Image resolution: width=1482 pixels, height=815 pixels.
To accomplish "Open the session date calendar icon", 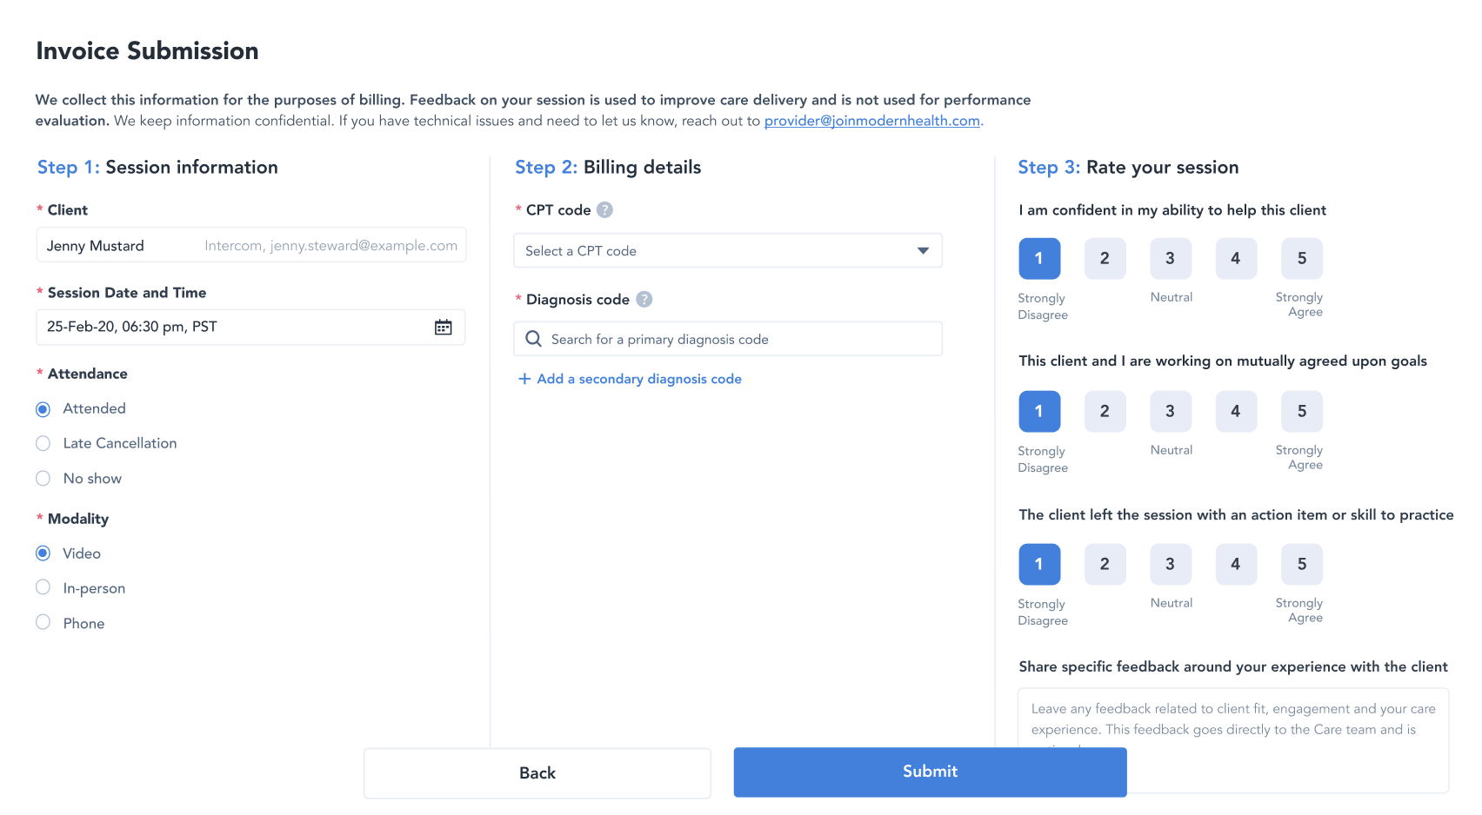I will point(444,328).
